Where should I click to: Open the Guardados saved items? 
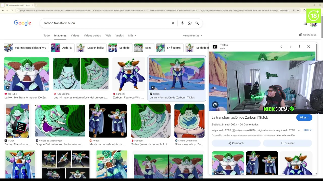coord(308,35)
